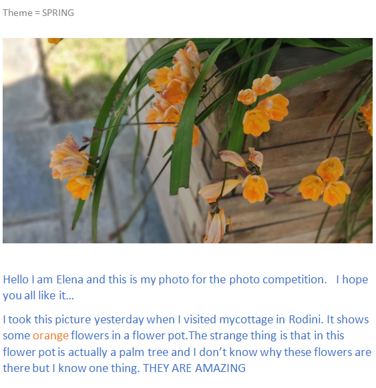Click the orange-colored word 'orange'
The image size is (376, 388).
point(51,336)
